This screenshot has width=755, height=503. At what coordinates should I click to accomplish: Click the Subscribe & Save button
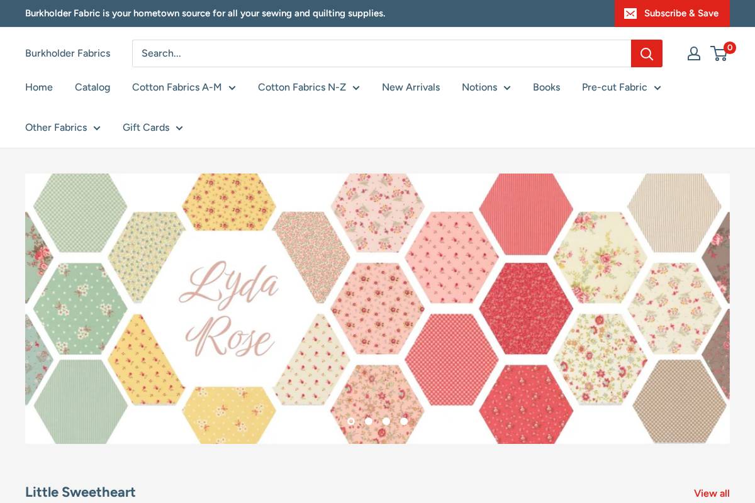pos(681,13)
